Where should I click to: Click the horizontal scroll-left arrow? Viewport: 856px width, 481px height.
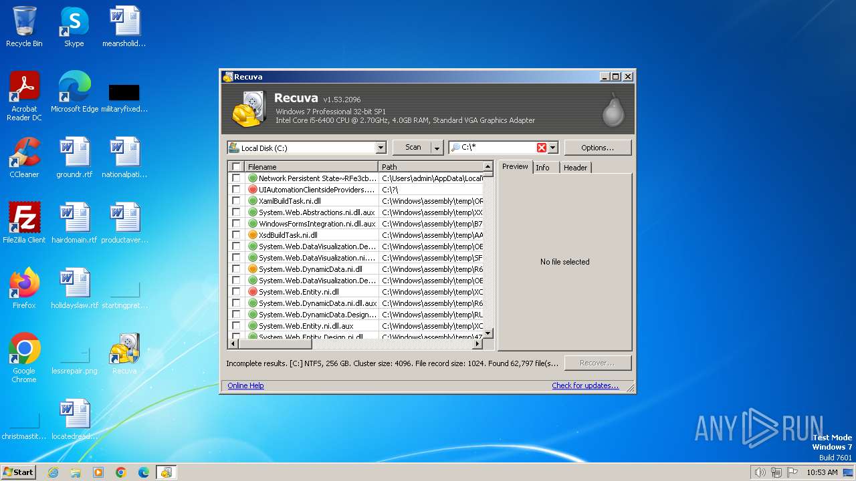click(233, 344)
